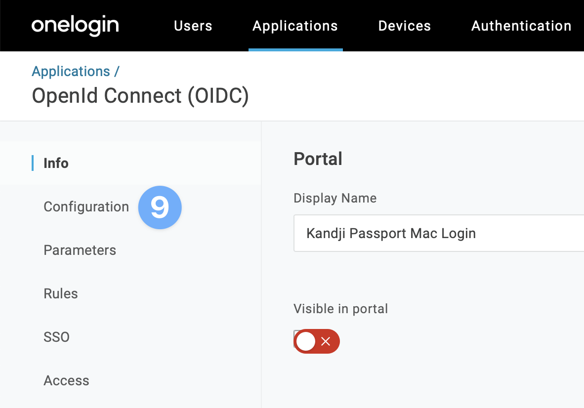Click the OpenId Connect (OIDC) title
This screenshot has width=584, height=408.
[140, 96]
